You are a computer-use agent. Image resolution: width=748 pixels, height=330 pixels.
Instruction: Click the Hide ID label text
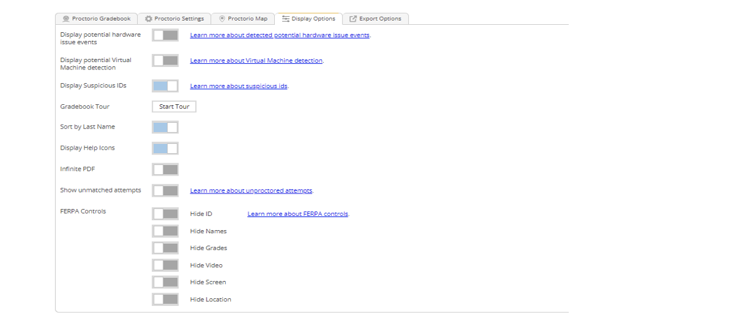coord(201,214)
